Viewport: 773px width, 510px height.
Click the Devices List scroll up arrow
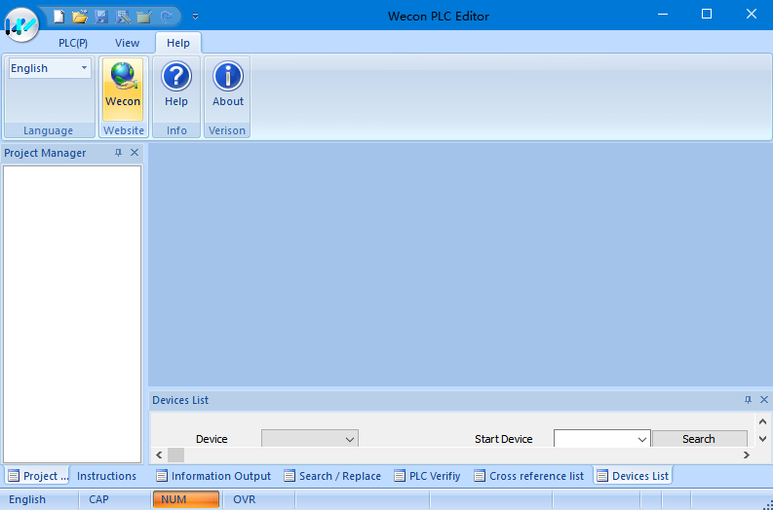(762, 421)
